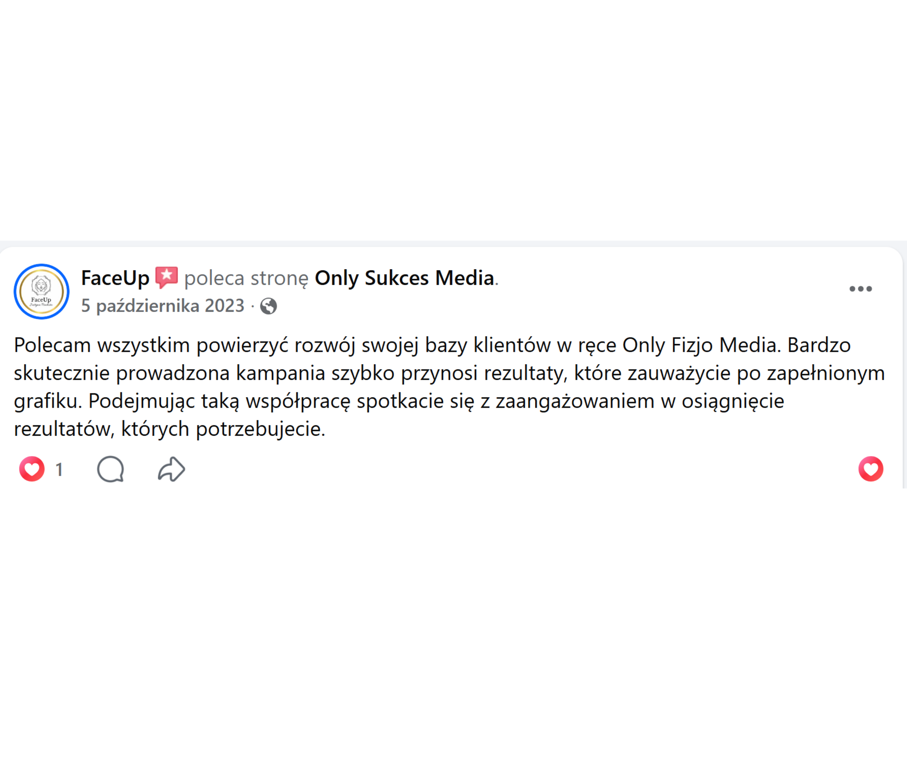907x760 pixels.
Task: Click the pink recommendation star badge icon
Action: coord(166,277)
